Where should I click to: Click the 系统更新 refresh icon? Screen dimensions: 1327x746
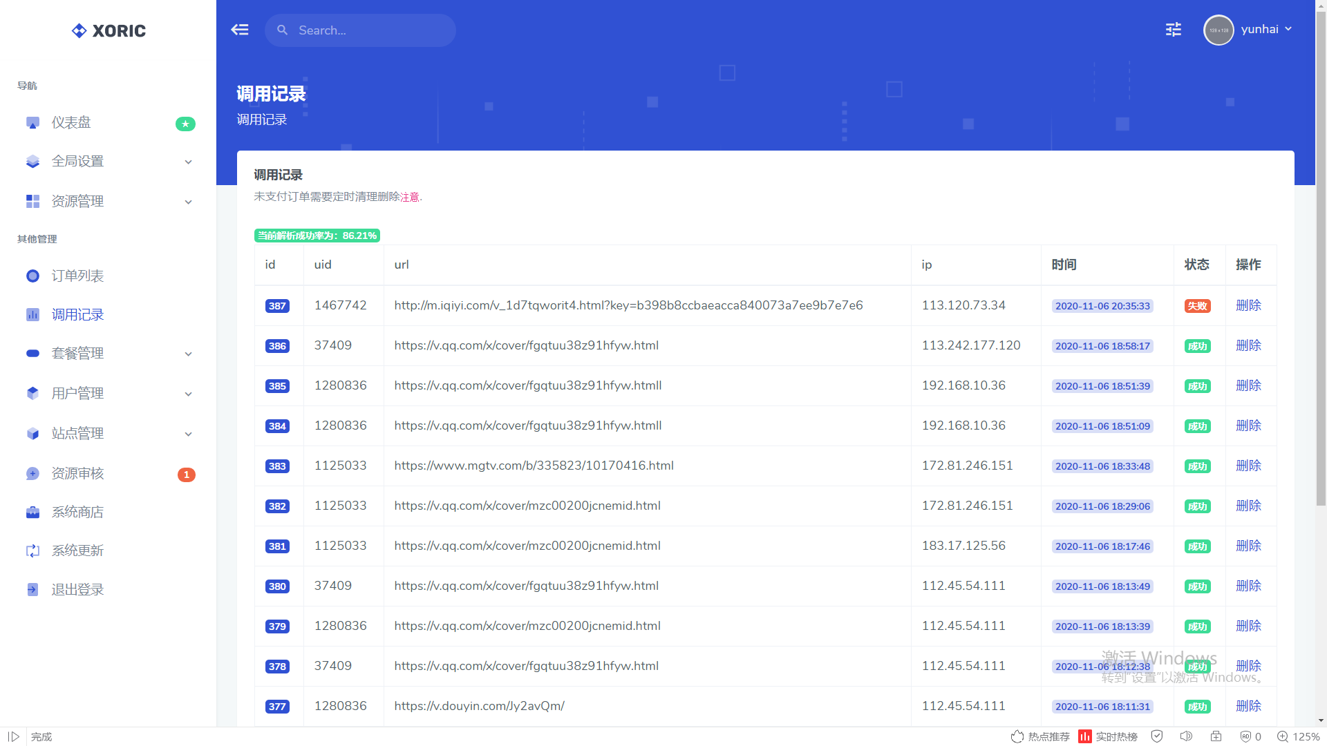[x=32, y=551]
